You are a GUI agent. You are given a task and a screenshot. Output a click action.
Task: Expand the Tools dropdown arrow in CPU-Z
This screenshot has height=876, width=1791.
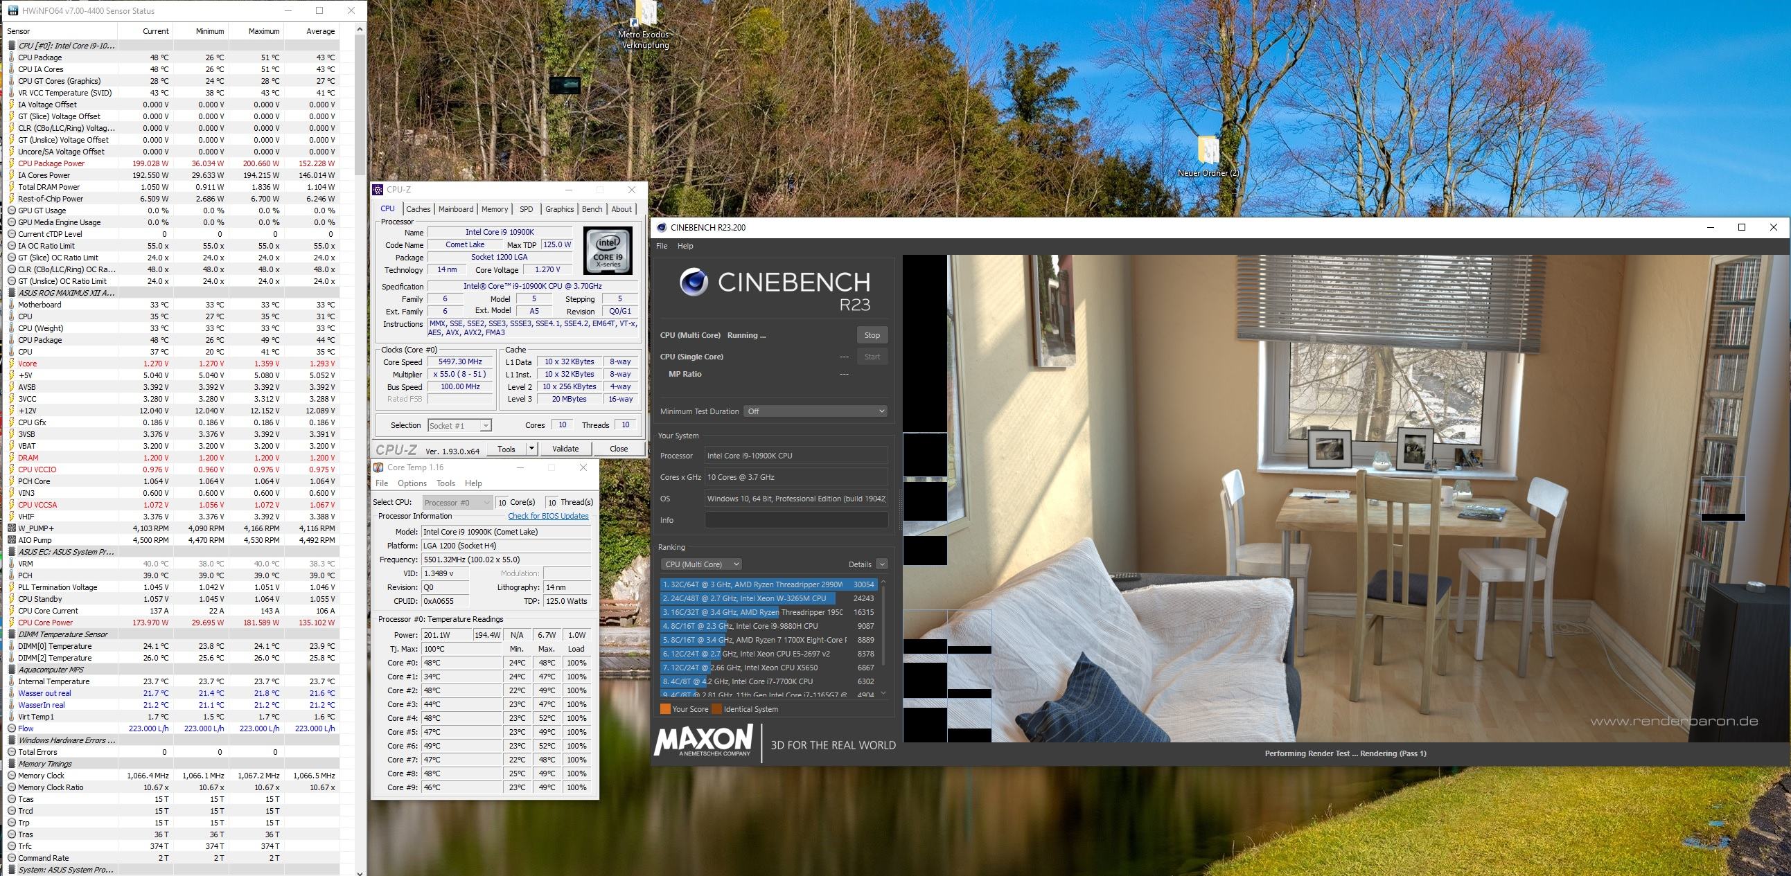coord(531,449)
